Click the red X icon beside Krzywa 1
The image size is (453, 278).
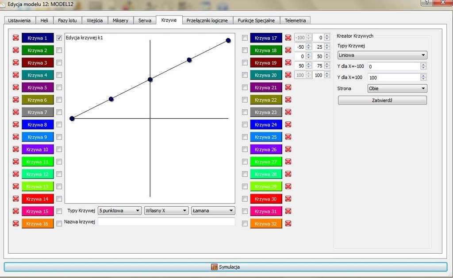point(16,38)
